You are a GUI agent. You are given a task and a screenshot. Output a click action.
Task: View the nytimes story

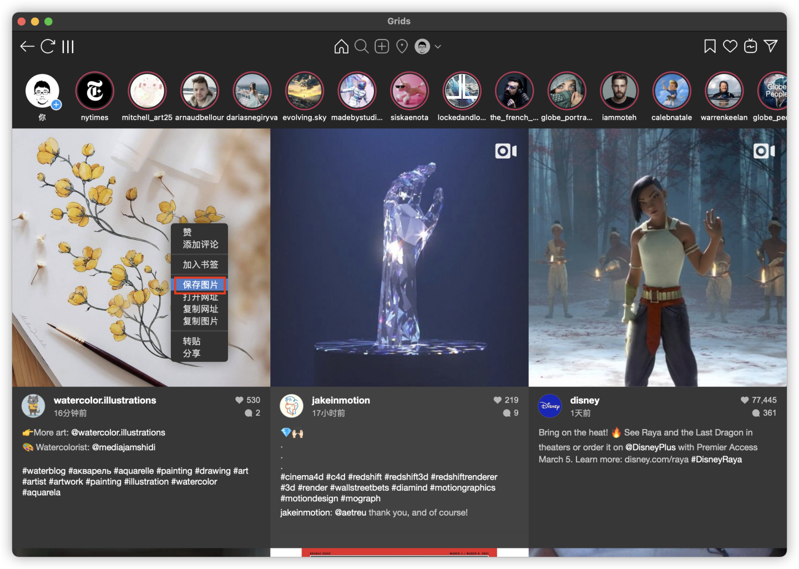click(x=95, y=91)
